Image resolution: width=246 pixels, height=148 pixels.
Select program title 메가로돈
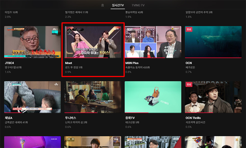190,67
